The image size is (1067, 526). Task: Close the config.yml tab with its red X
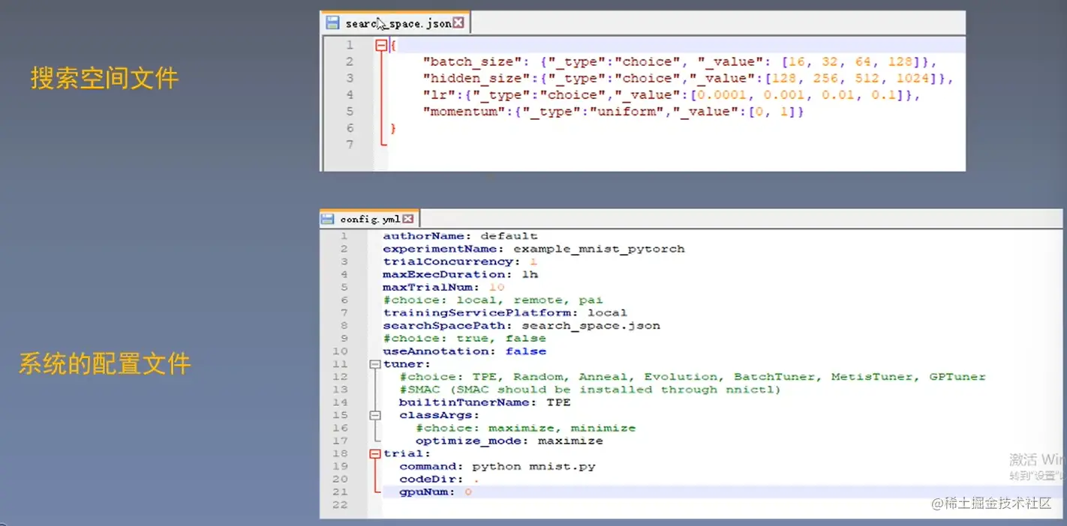[x=407, y=219]
